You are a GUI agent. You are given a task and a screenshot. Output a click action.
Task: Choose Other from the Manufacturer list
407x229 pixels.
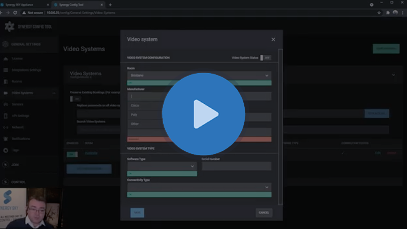pos(134,124)
